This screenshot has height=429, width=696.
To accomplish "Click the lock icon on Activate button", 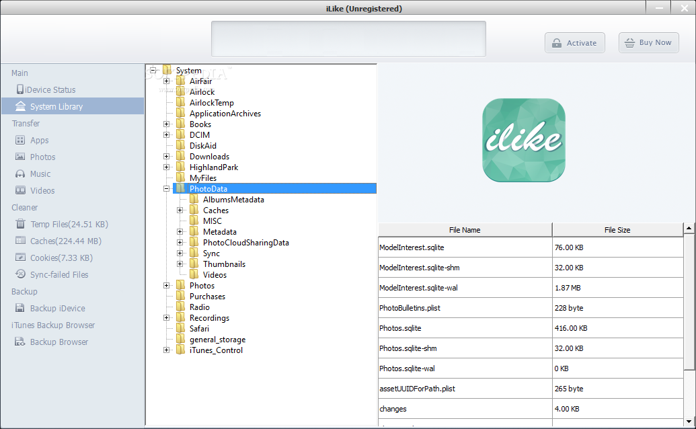I will 557,43.
